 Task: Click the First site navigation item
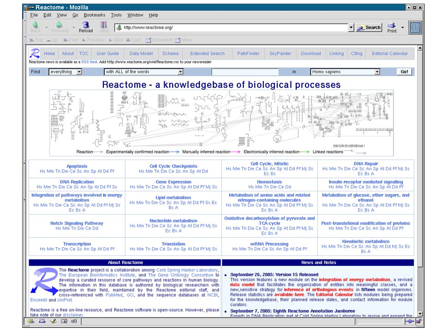pyautogui.click(x=71, y=40)
